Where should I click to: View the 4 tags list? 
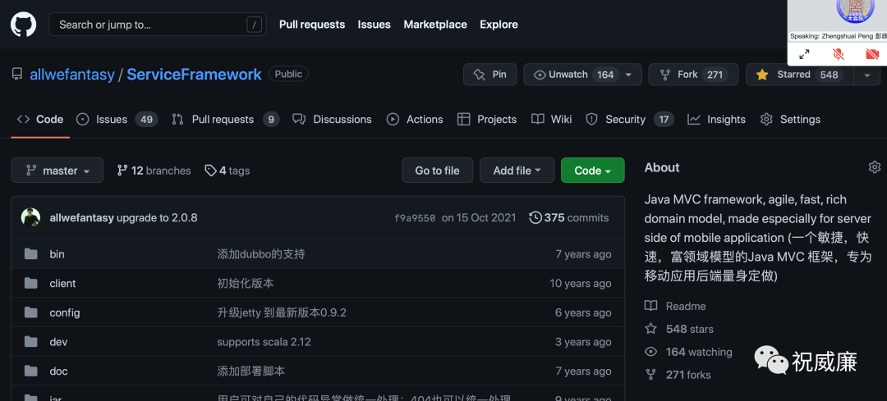[227, 171]
